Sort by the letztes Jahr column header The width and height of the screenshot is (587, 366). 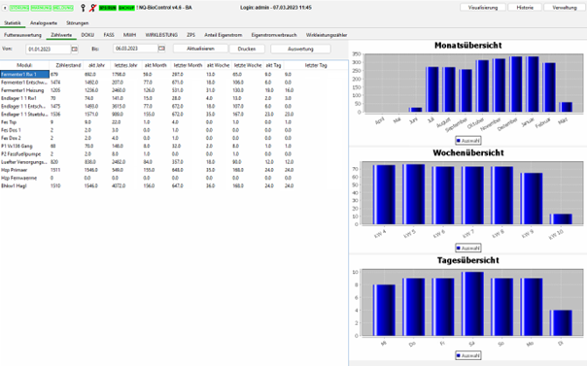click(125, 65)
